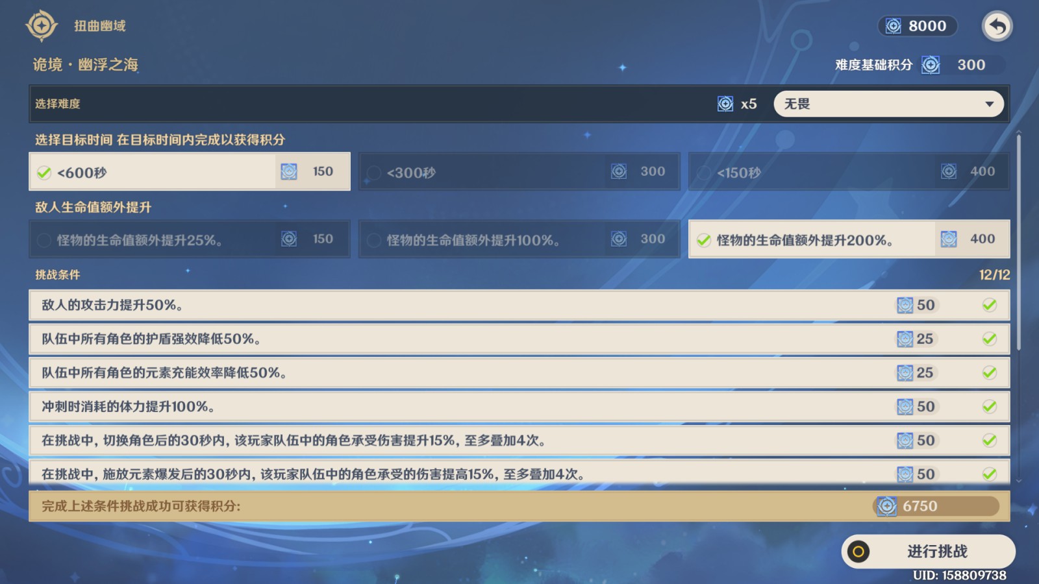Click the 敌人生命值额外提升 section heading
This screenshot has width=1039, height=584.
[93, 207]
